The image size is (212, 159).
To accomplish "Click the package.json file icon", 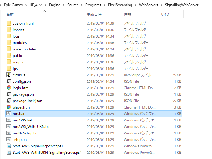I will tap(9, 94).
